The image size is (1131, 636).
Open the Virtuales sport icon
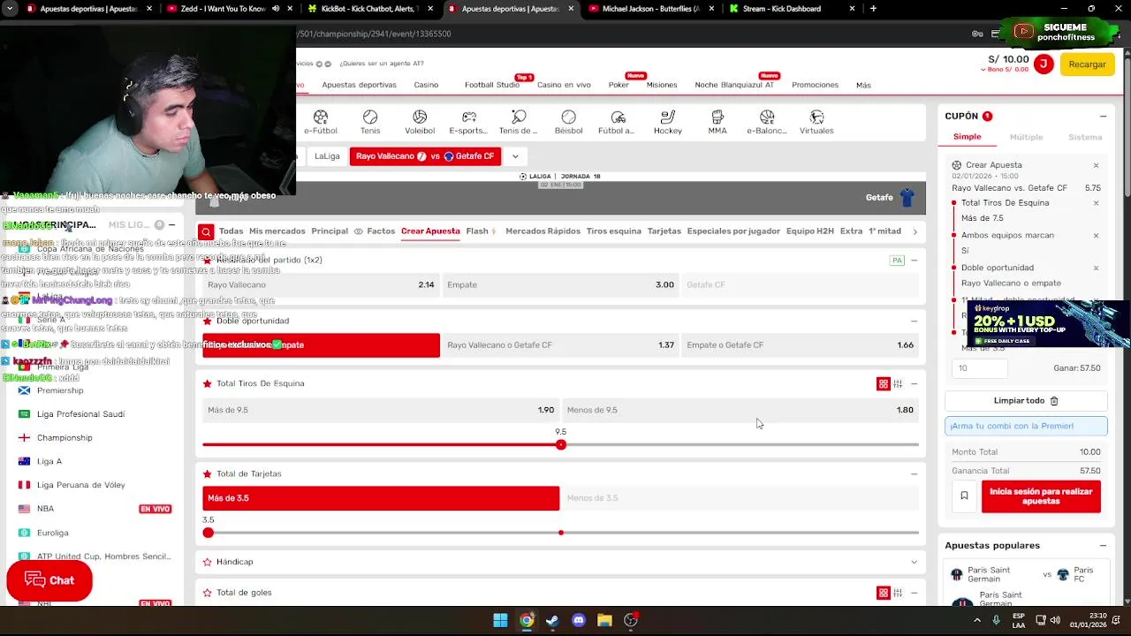coord(816,123)
